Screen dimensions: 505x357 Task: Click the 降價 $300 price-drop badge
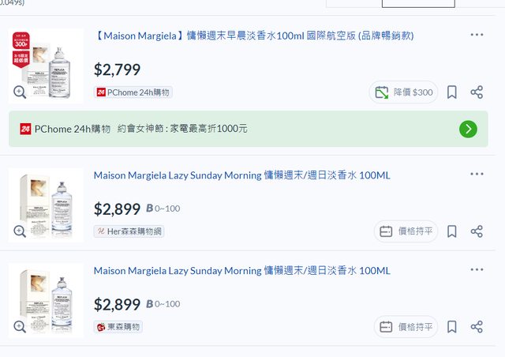click(404, 92)
